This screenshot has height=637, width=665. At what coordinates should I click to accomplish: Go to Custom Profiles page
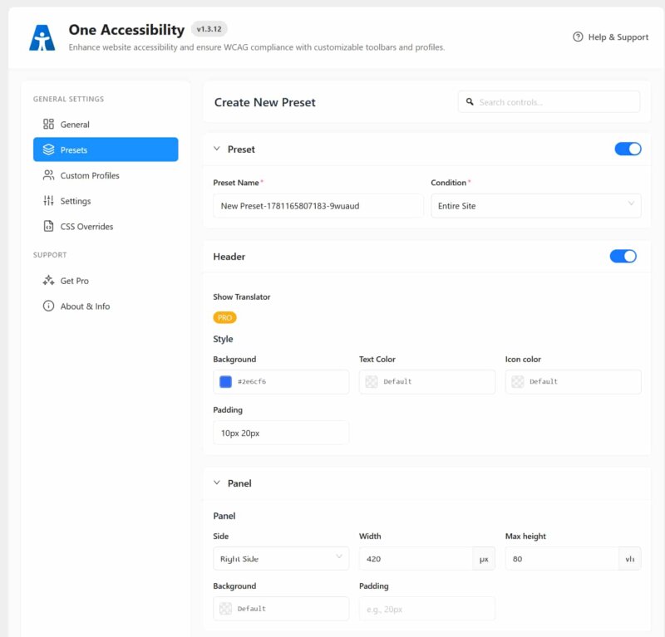coord(106,175)
